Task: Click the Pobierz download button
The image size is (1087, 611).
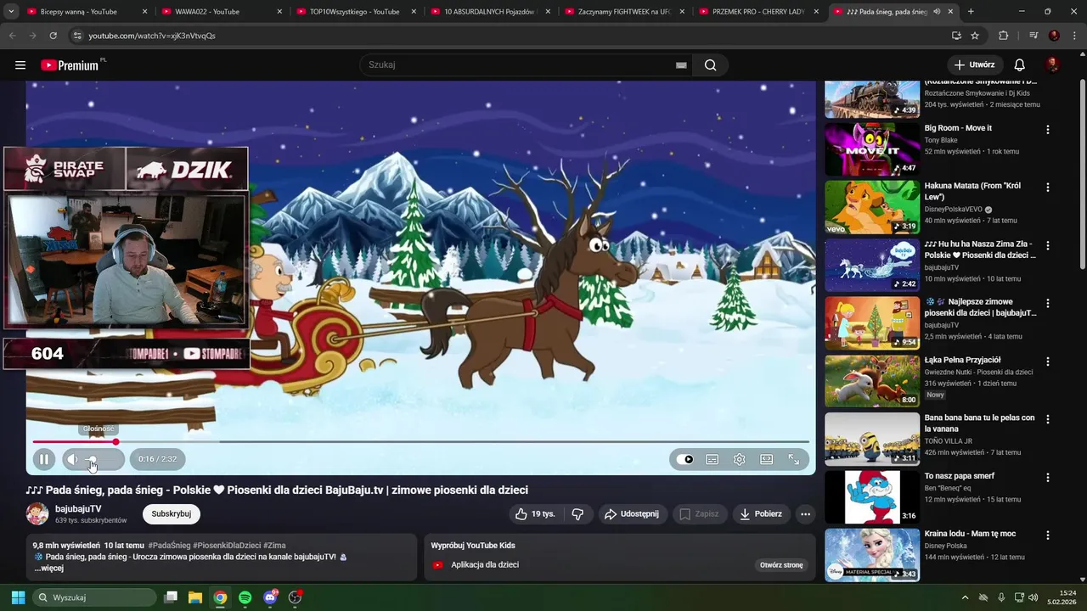Action: click(x=760, y=513)
